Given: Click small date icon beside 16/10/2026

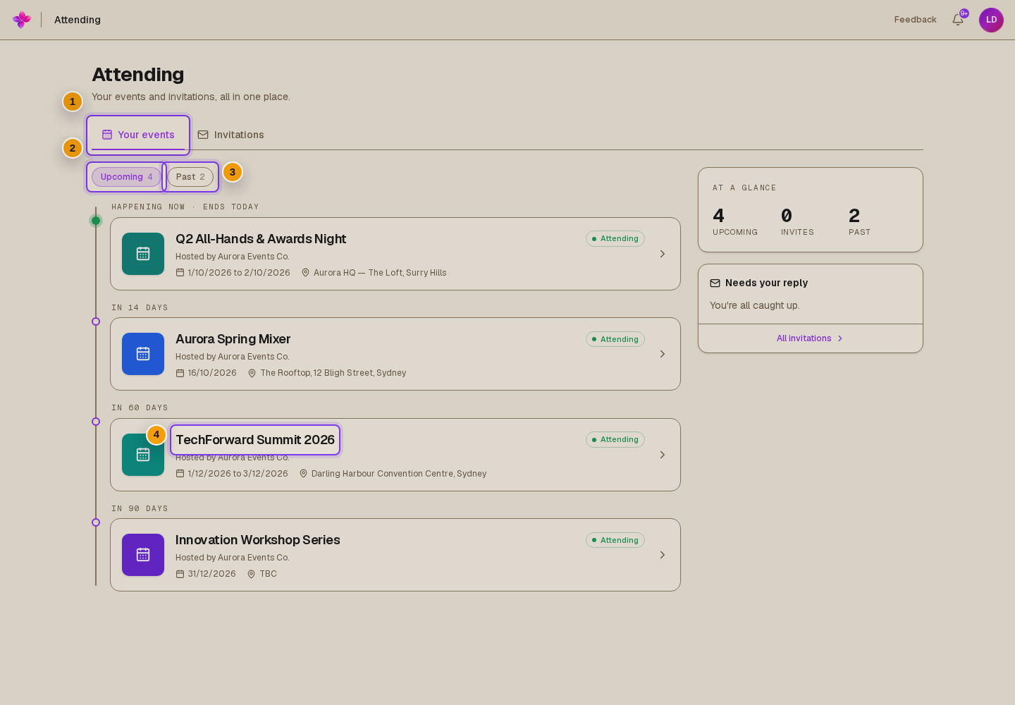Looking at the screenshot, I should [180, 373].
